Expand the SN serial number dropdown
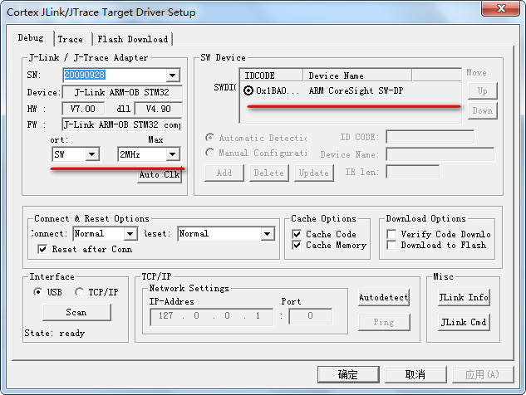526x395 pixels. point(173,75)
